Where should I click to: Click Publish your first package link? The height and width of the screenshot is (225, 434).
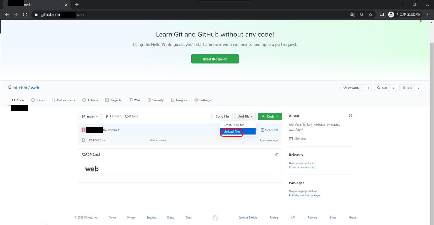click(x=304, y=195)
